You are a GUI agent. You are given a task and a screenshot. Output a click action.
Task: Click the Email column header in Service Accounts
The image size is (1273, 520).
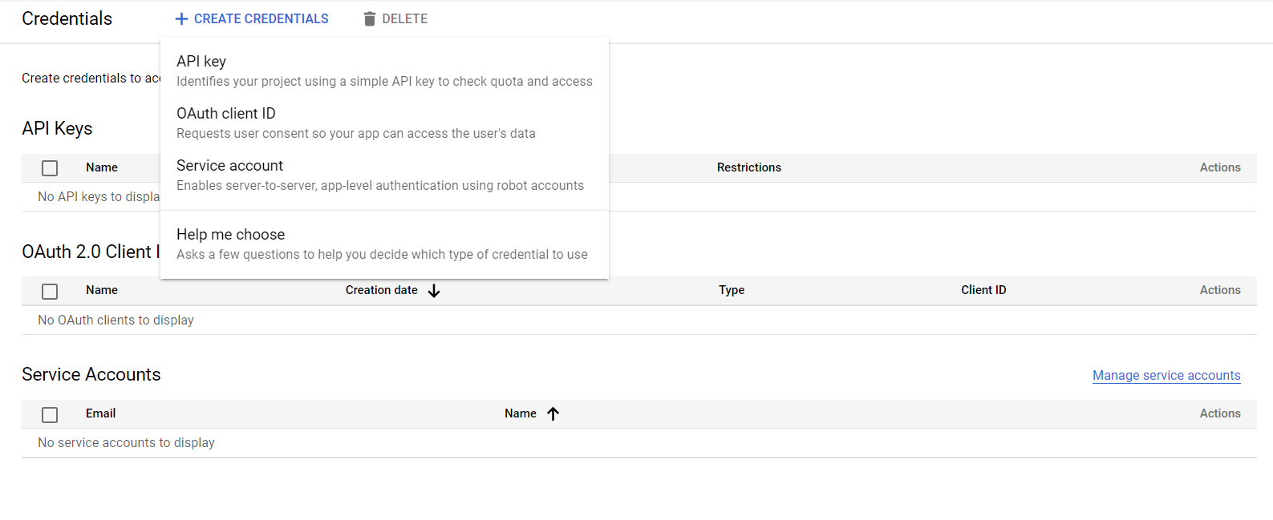(100, 413)
